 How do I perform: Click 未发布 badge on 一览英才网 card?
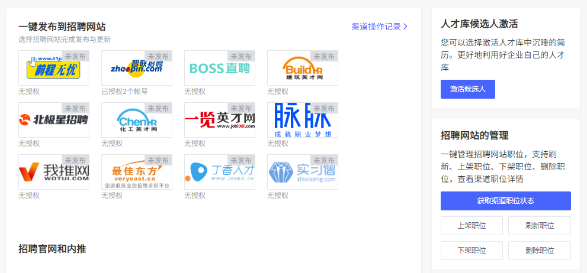point(241,108)
